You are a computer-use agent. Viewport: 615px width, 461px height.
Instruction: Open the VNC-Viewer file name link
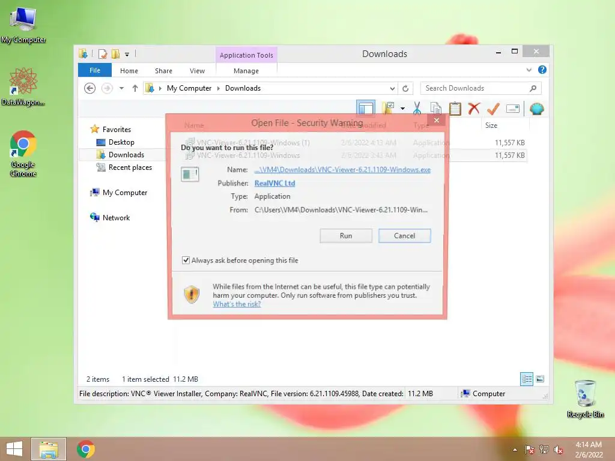click(342, 170)
